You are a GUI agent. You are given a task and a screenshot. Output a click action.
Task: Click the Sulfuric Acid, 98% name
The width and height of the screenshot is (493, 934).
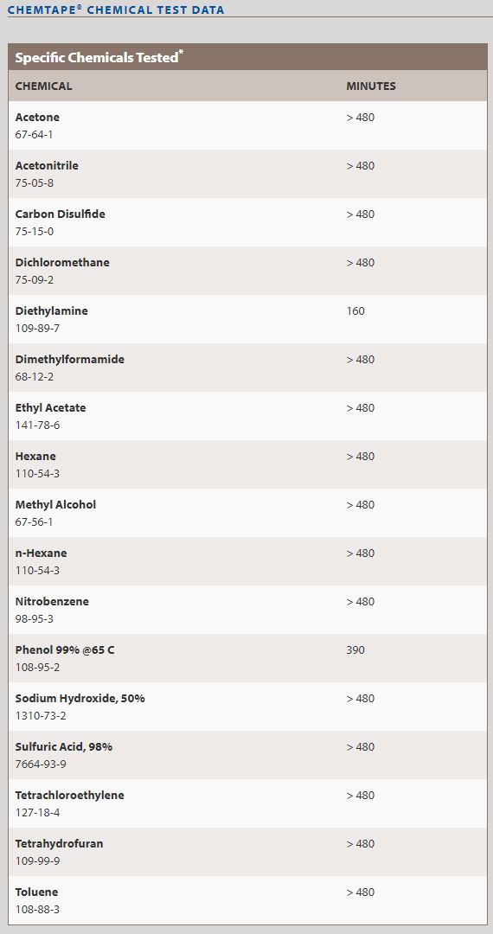pyautogui.click(x=64, y=746)
